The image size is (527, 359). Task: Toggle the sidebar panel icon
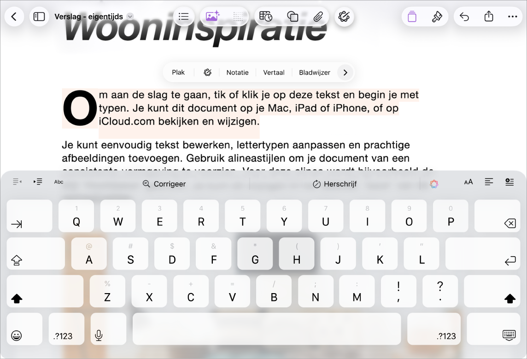39,17
